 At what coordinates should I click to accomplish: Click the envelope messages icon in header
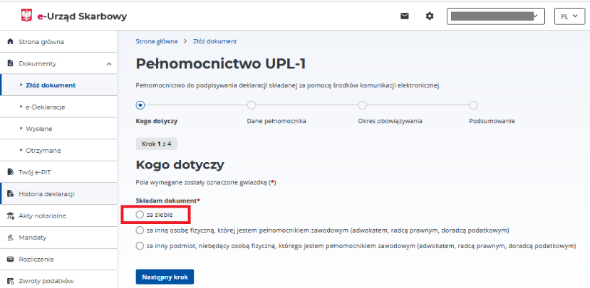point(405,16)
